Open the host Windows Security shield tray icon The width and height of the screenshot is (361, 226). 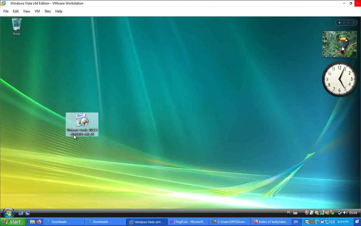click(x=307, y=222)
